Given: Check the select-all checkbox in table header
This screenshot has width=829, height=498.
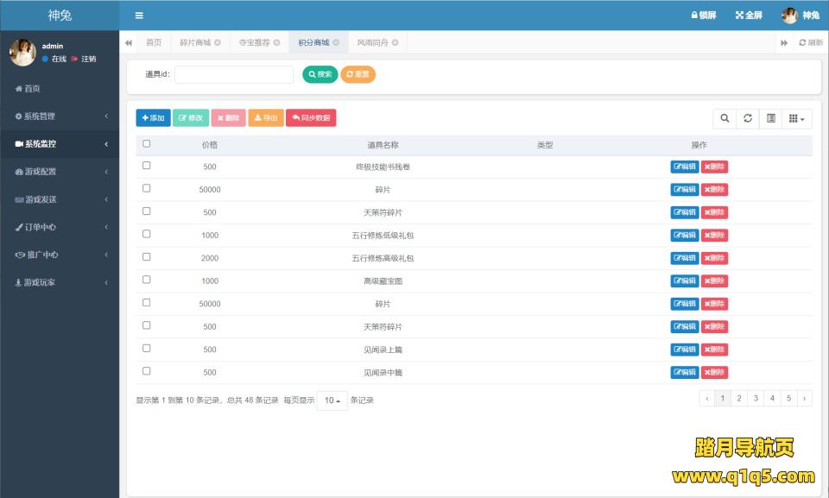Looking at the screenshot, I should point(146,144).
